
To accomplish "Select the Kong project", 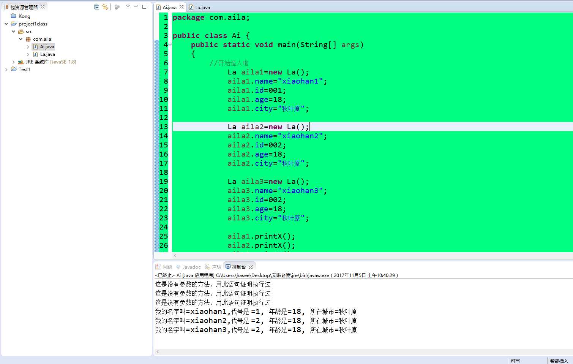I will [x=24, y=16].
